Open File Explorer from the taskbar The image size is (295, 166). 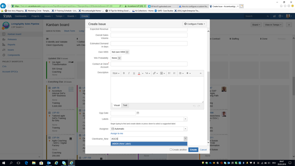[34, 163]
